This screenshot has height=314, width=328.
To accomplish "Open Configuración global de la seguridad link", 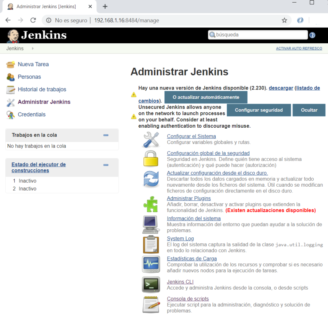I will 208,153.
